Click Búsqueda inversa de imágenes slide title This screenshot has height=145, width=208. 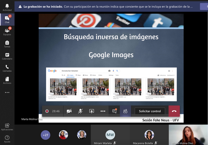click(x=111, y=37)
